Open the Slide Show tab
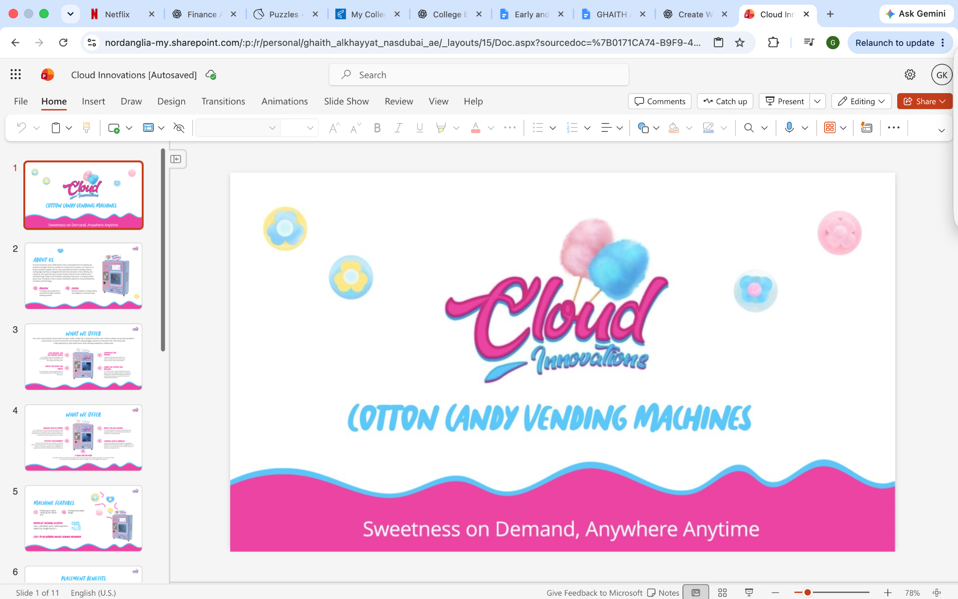The image size is (958, 599). tap(346, 101)
